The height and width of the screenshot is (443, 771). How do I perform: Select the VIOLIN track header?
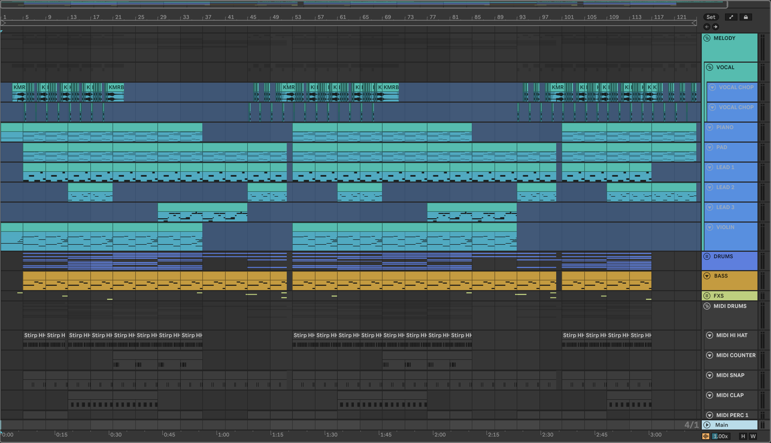coord(730,237)
